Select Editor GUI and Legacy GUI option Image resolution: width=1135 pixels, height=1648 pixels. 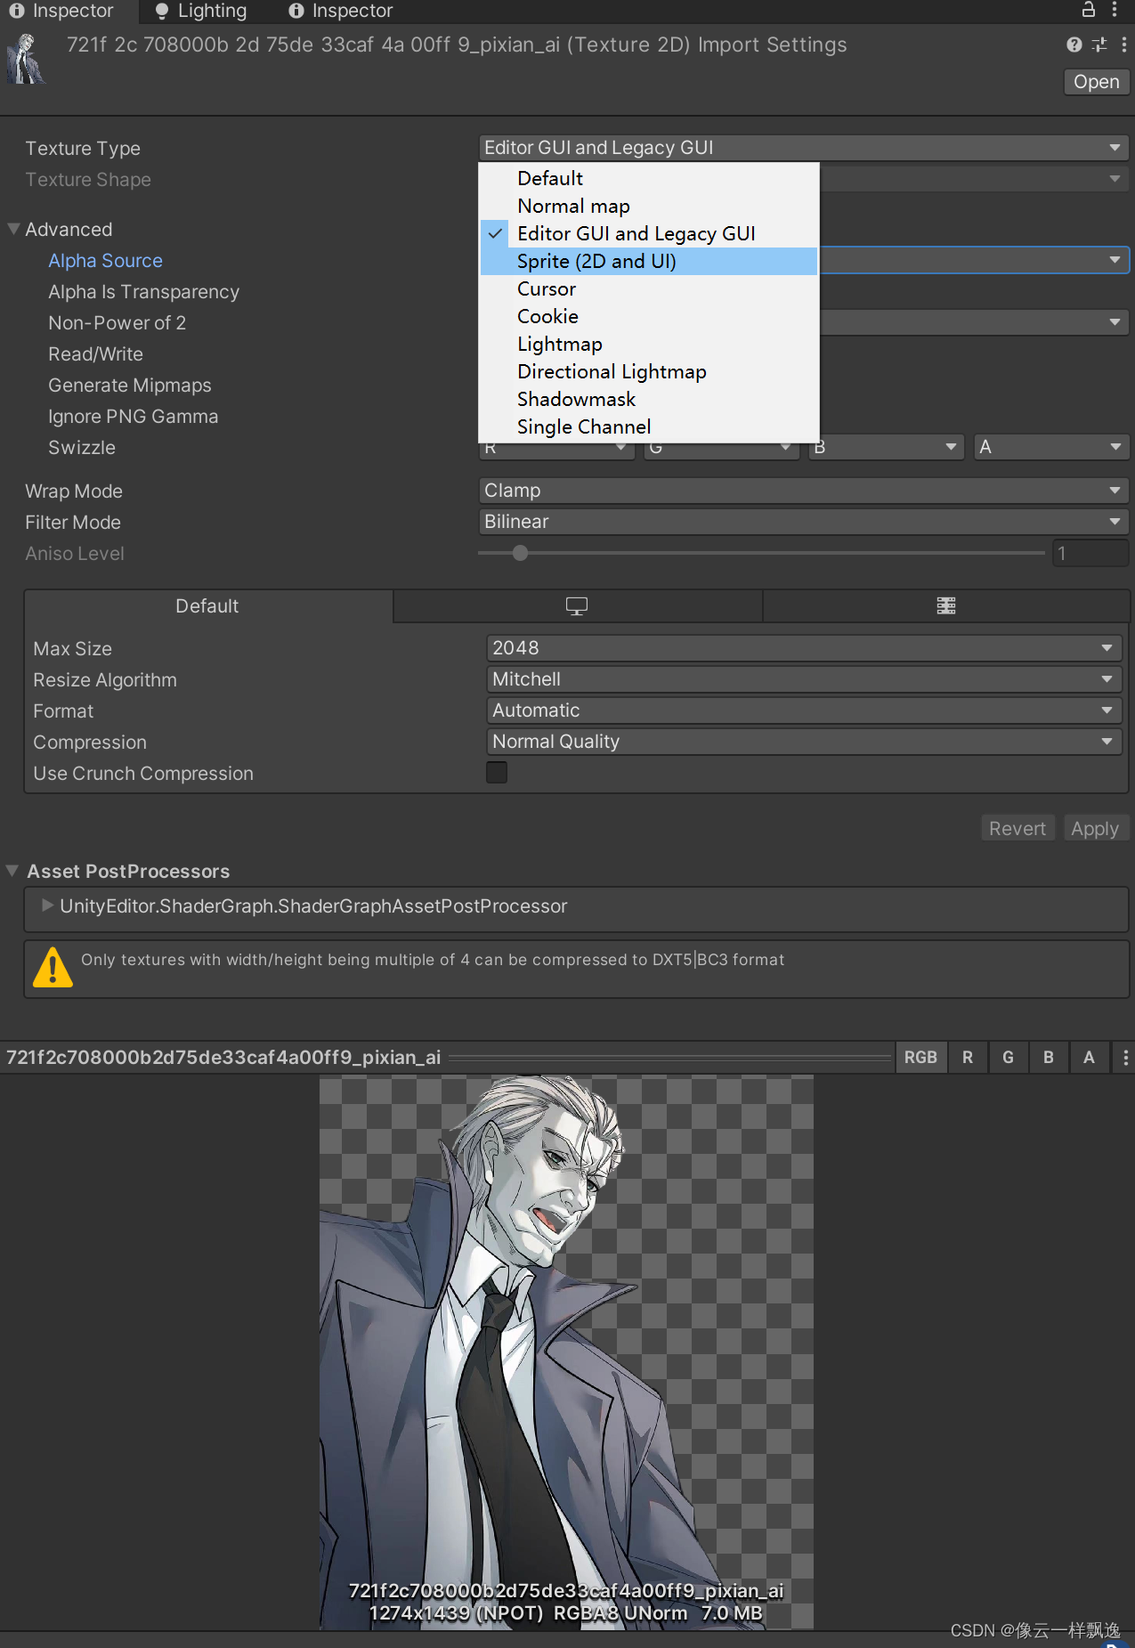[649, 233]
